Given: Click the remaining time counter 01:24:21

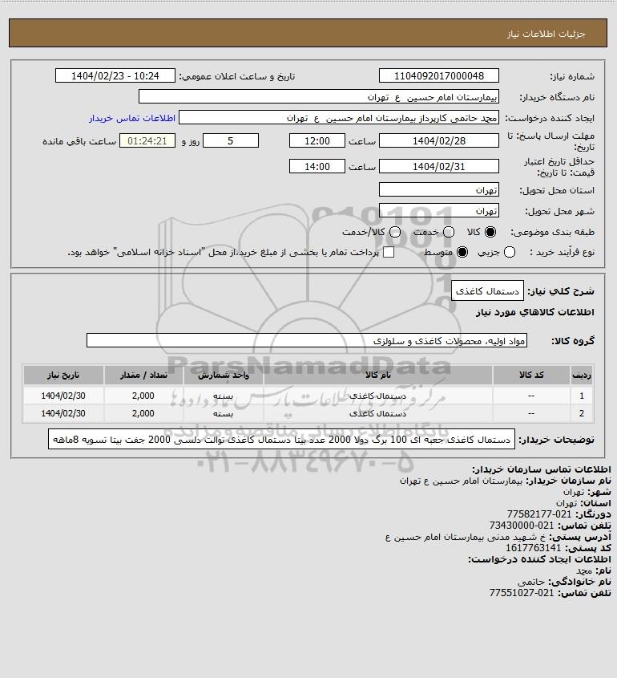Looking at the screenshot, I should coord(147,141).
